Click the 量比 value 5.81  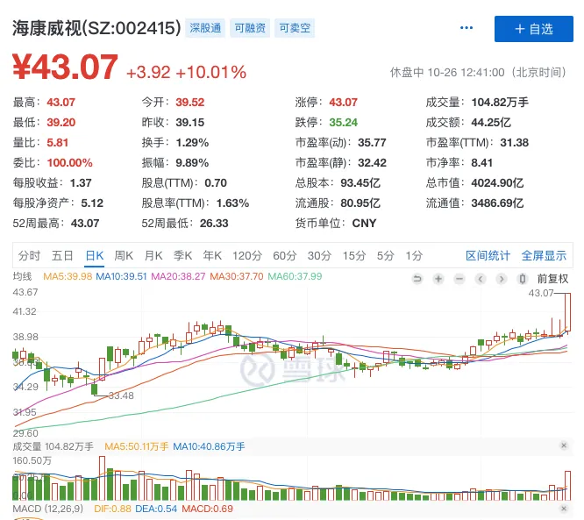[x=57, y=143]
